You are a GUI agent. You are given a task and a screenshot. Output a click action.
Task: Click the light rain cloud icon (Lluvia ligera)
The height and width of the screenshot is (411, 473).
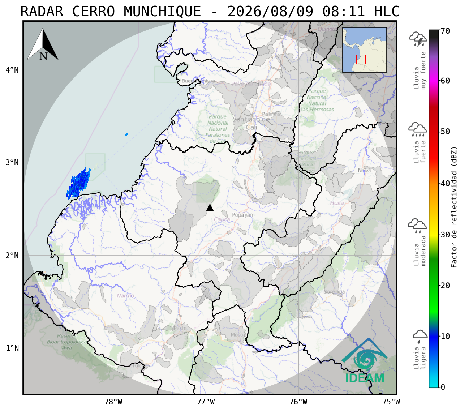pos(420,336)
